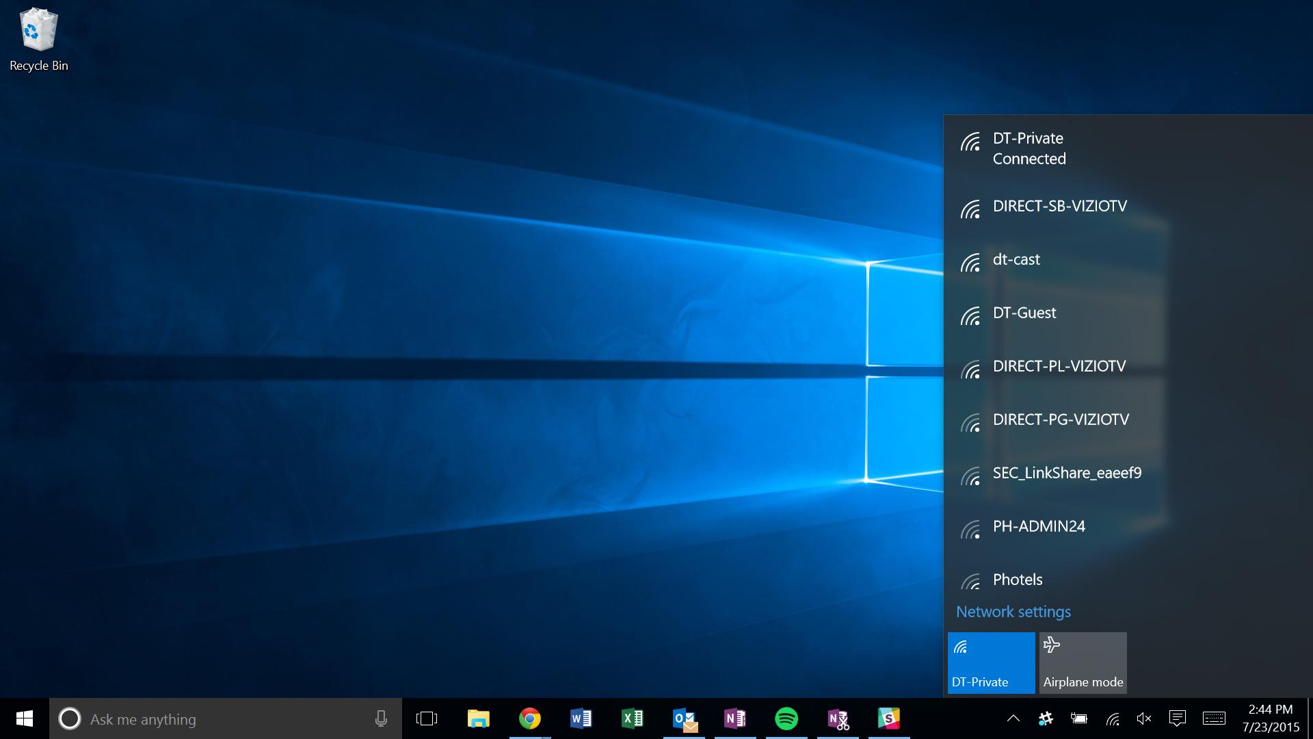Click Wi-Fi signal icon beside DT-Guest
Viewport: 1313px width, 739px height.
(970, 316)
